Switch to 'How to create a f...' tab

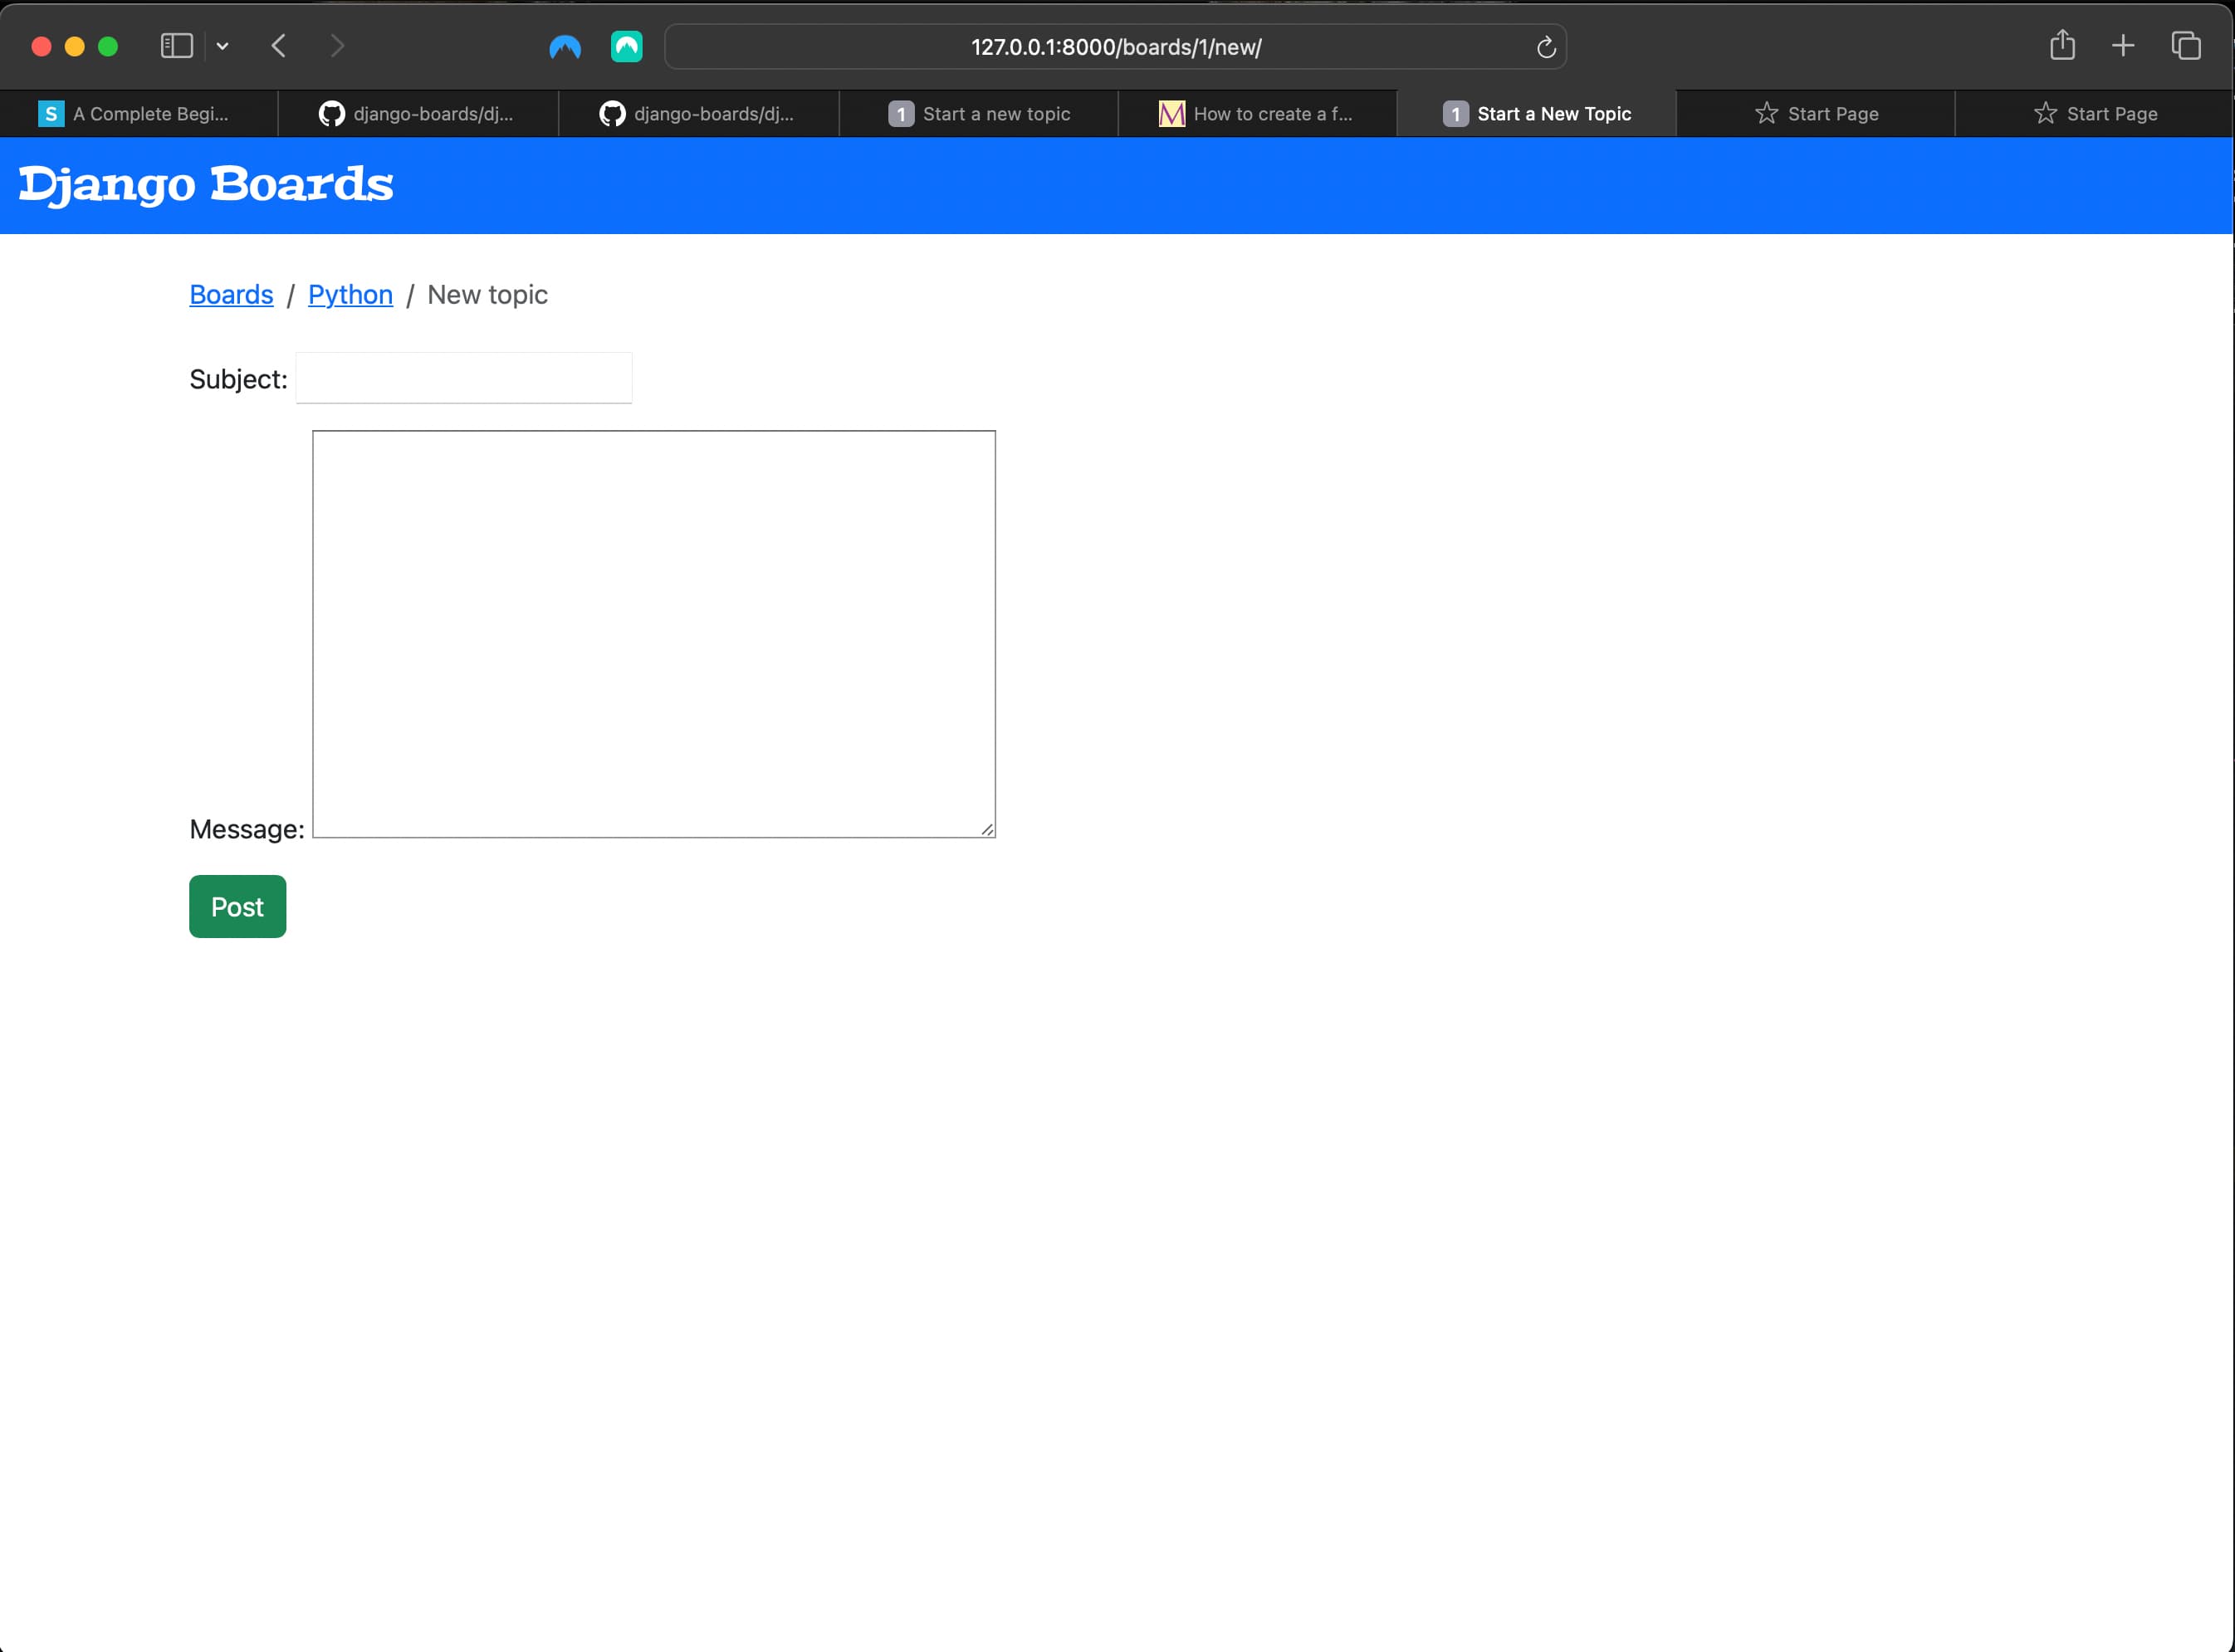(x=1257, y=114)
